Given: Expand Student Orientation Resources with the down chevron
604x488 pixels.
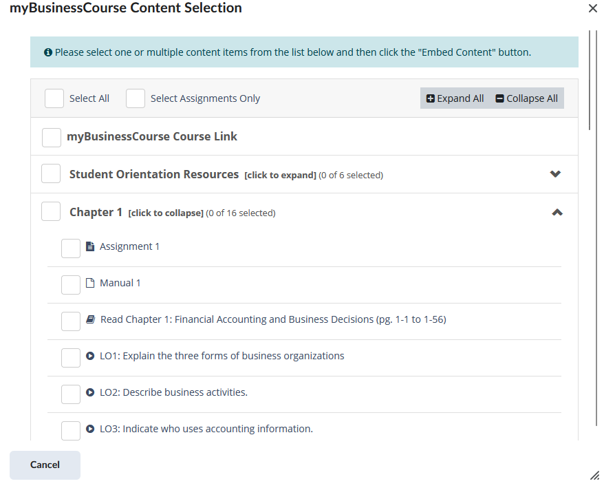Looking at the screenshot, I should point(555,174).
